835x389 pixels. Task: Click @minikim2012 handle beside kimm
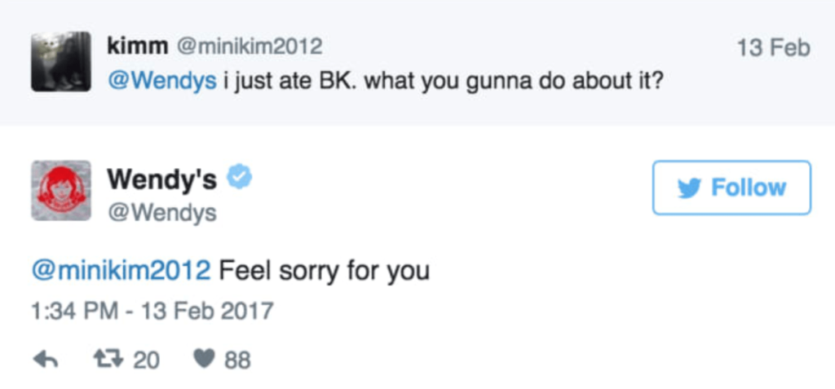tap(249, 47)
